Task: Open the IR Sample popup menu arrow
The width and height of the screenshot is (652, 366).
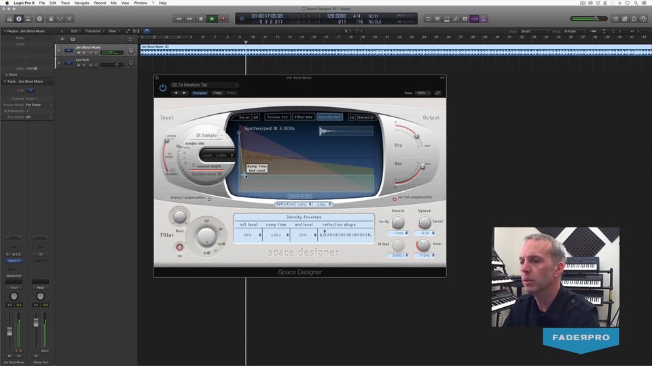Action: coord(221,136)
